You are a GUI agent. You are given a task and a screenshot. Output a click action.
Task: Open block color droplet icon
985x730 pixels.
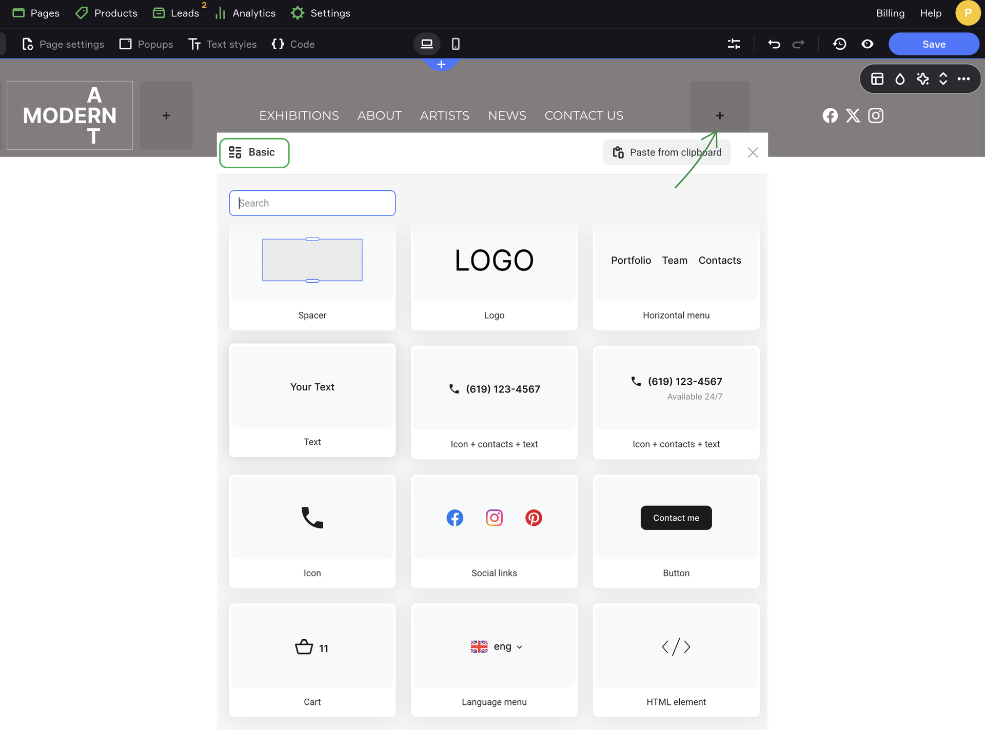[x=900, y=79]
